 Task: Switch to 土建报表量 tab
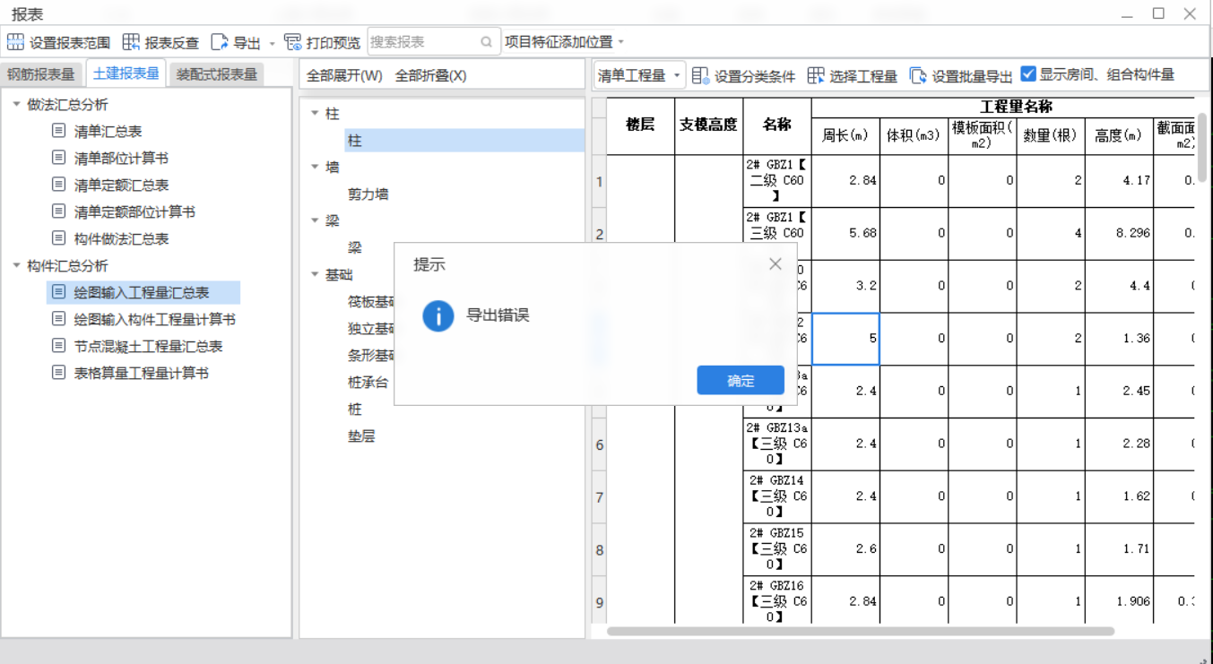pos(126,73)
